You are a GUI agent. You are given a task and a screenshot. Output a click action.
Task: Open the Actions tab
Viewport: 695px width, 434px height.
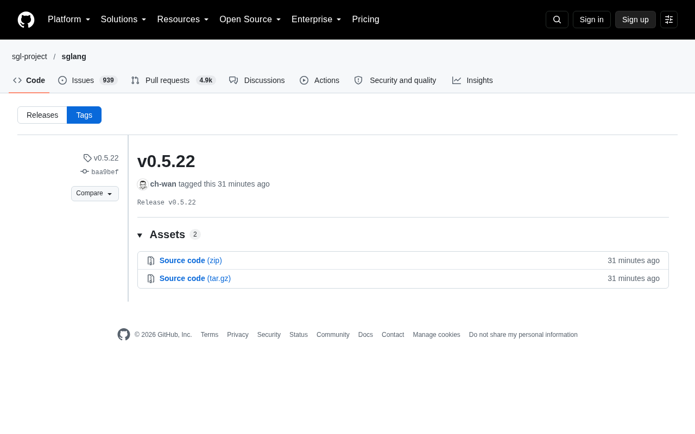[x=320, y=80]
